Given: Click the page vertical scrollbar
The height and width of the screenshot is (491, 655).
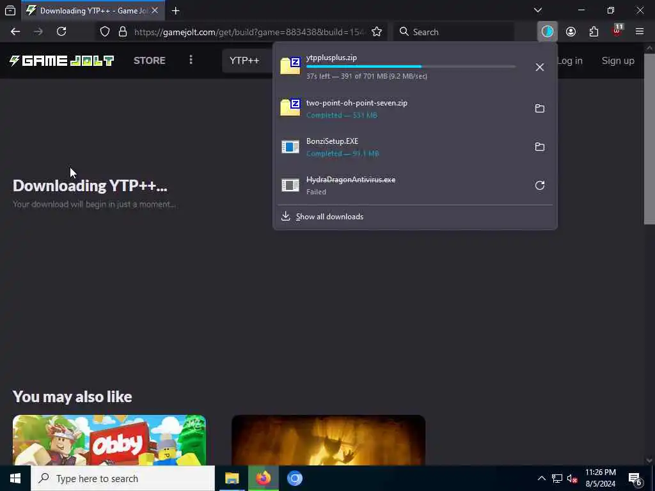Looking at the screenshot, I should (649, 139).
